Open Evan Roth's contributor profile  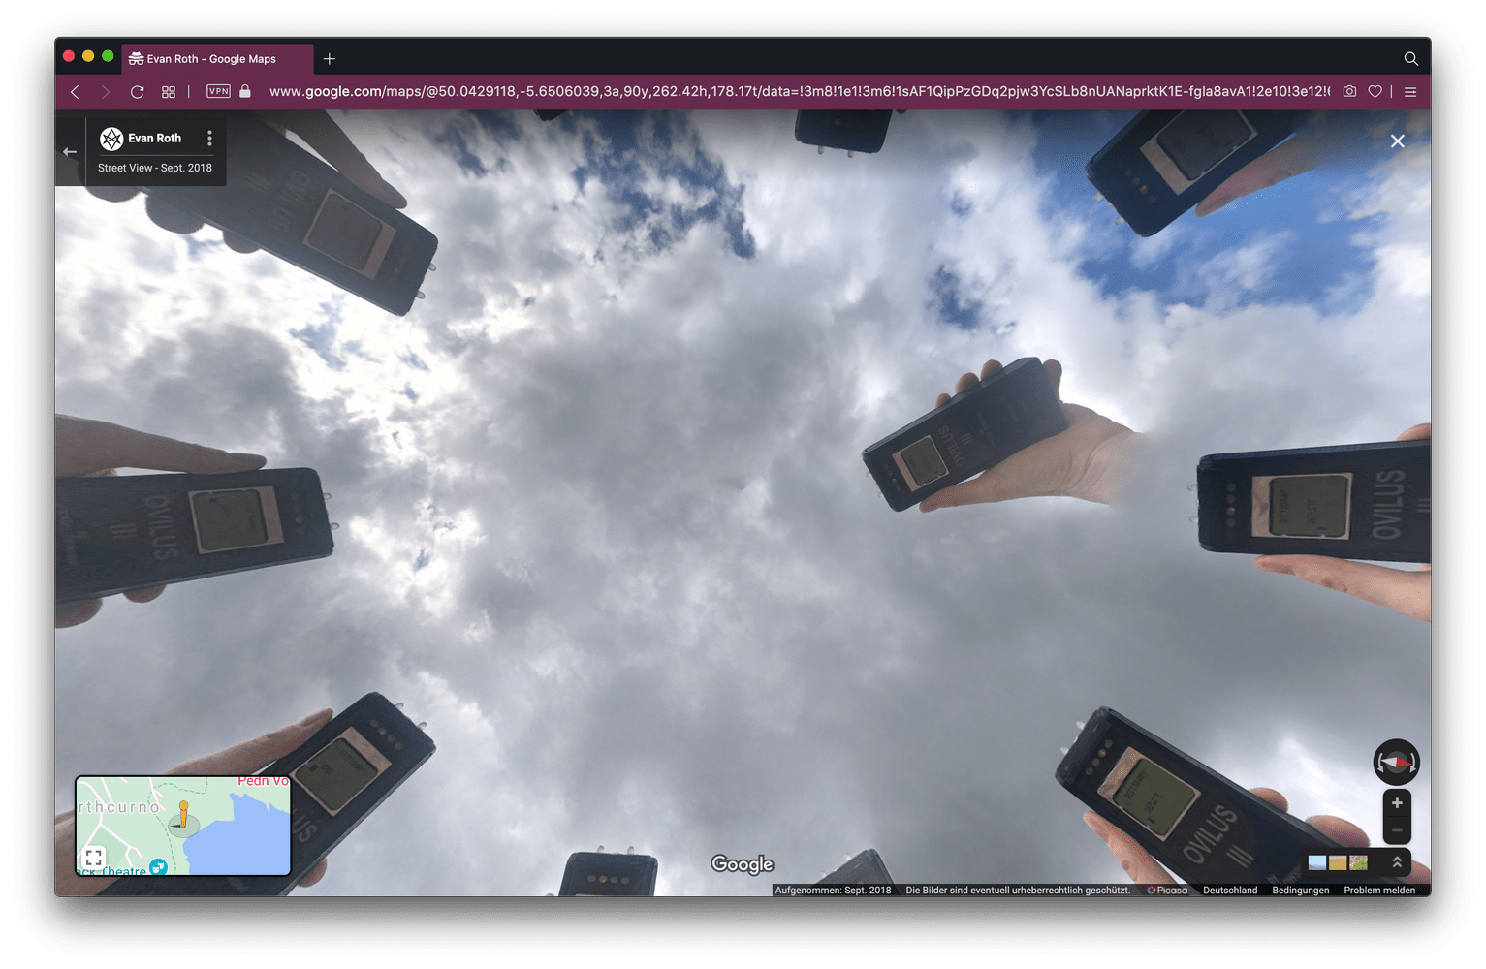pyautogui.click(x=154, y=139)
